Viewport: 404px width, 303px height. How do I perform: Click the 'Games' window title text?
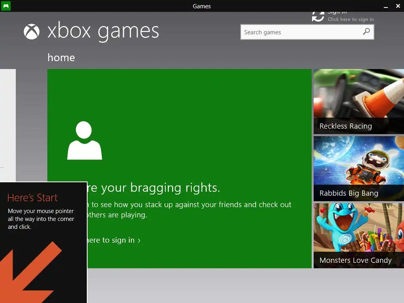coord(202,6)
